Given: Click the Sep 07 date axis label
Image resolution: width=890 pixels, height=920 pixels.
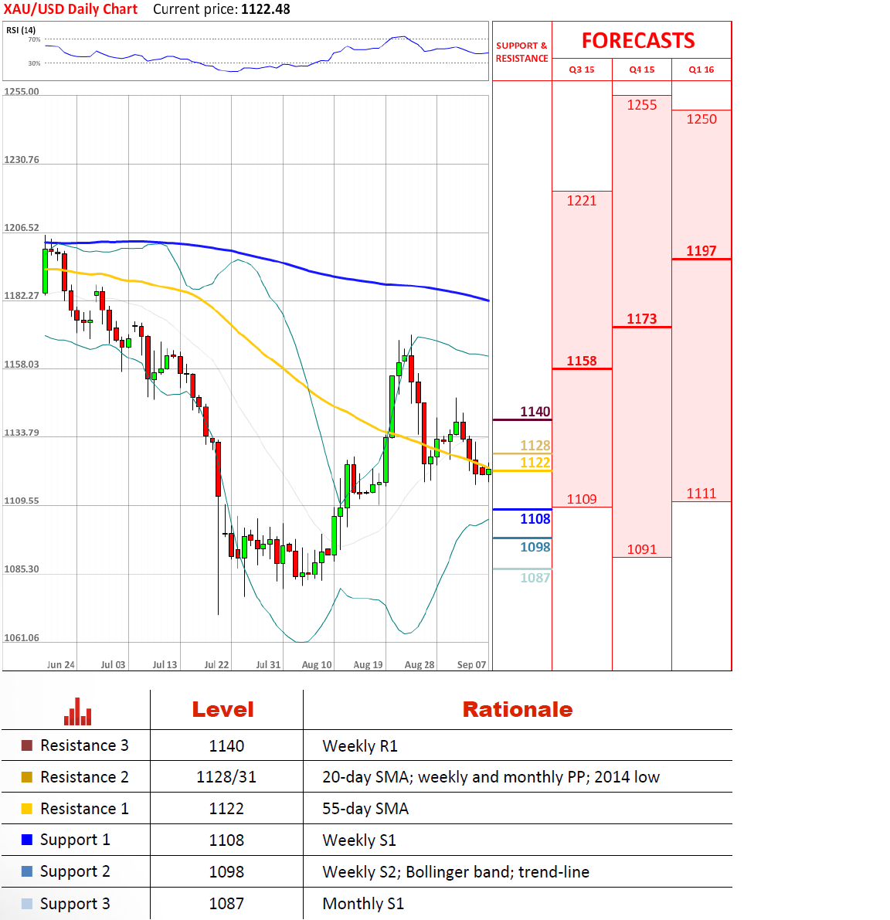Looking at the screenshot, I should pos(472,665).
